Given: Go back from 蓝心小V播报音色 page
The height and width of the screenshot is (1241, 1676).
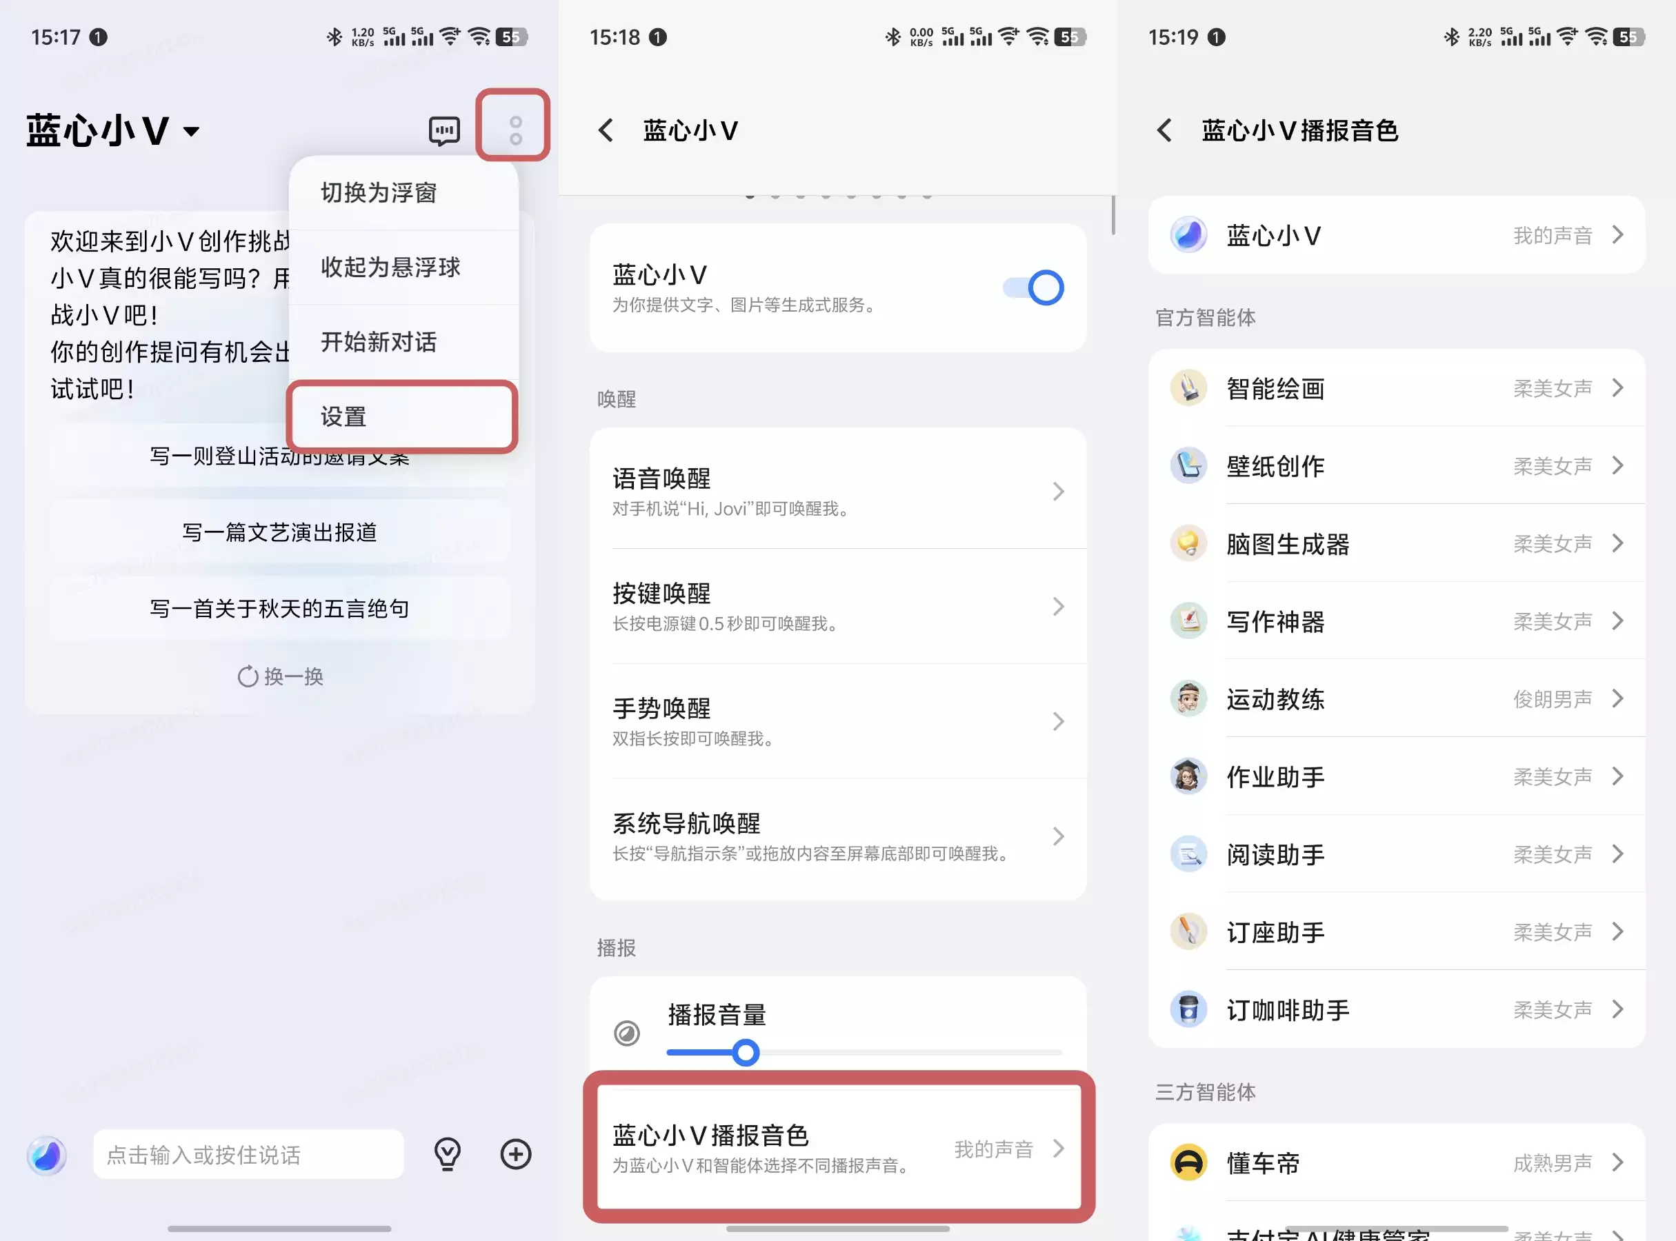Looking at the screenshot, I should click(1164, 130).
